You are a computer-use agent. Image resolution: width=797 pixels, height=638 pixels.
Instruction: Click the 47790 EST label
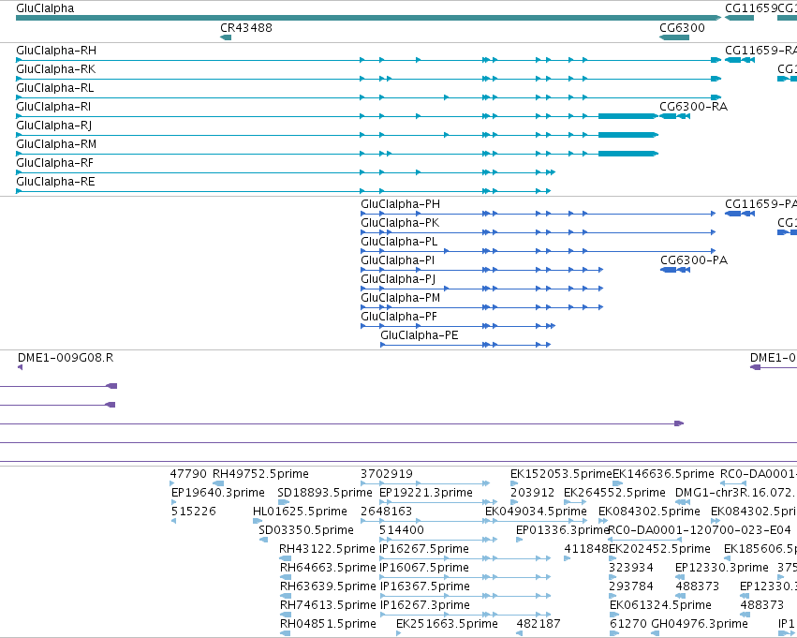[x=188, y=474]
